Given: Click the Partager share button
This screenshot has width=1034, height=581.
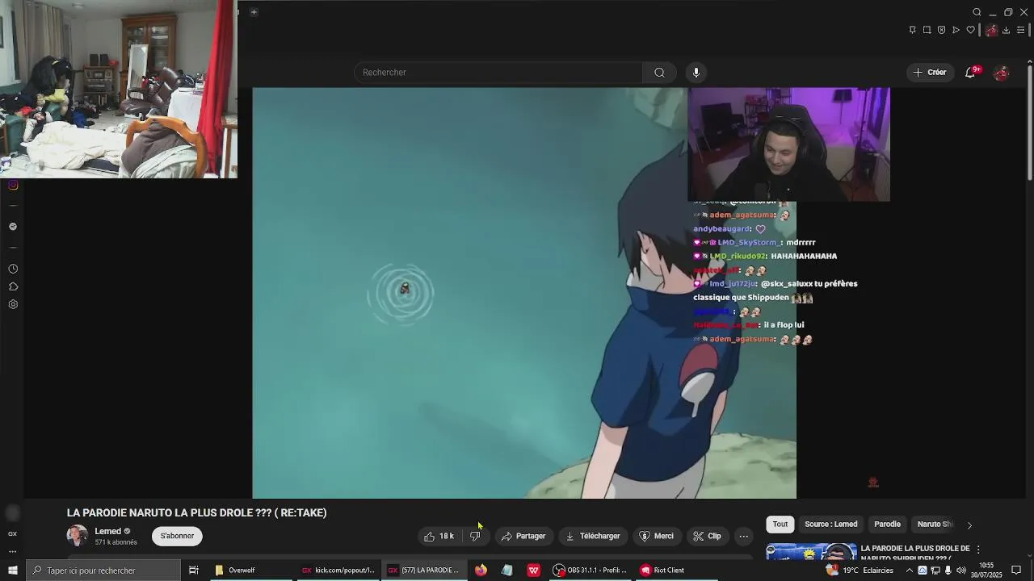Looking at the screenshot, I should tap(523, 536).
